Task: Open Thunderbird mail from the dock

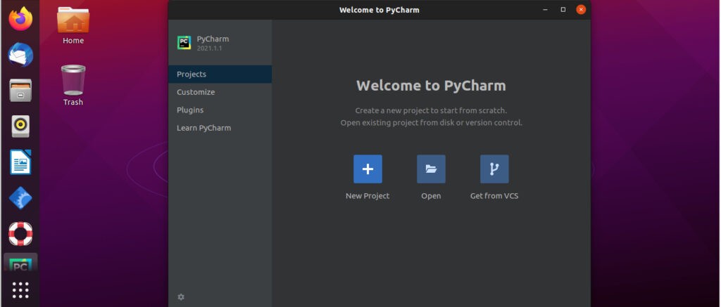Action: click(20, 55)
